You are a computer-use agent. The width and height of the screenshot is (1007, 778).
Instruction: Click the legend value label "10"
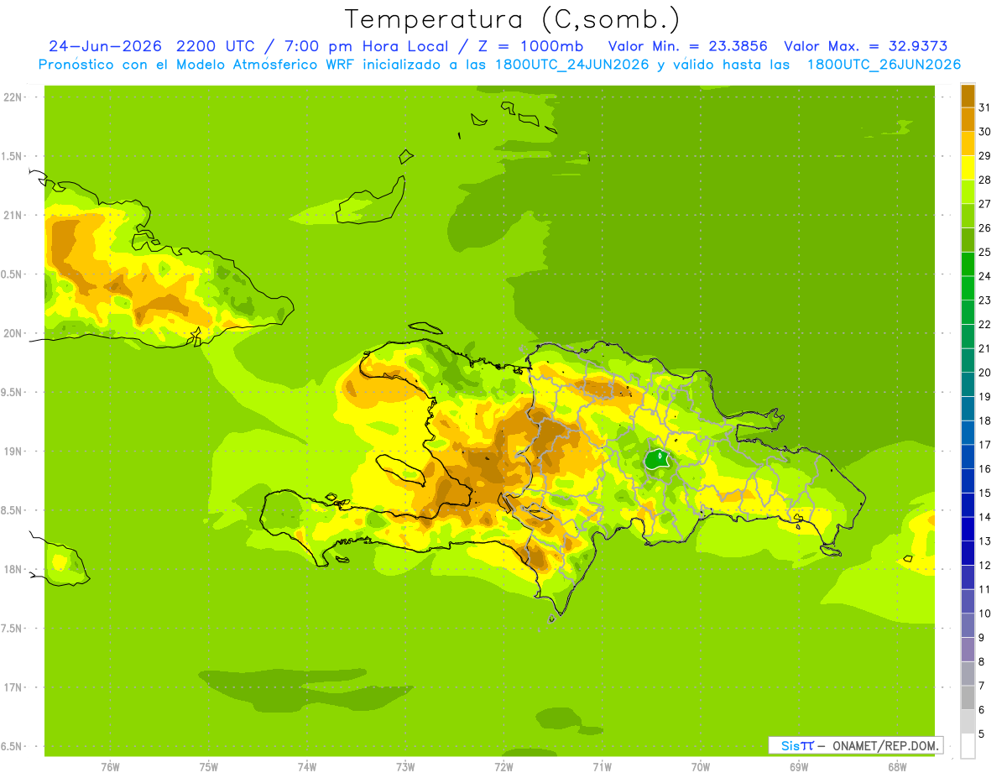click(x=984, y=614)
